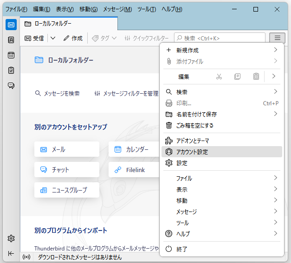The image size is (291, 263).
Task: Click the magnifier icon beside 検索 menu entry
Action: 168,92
